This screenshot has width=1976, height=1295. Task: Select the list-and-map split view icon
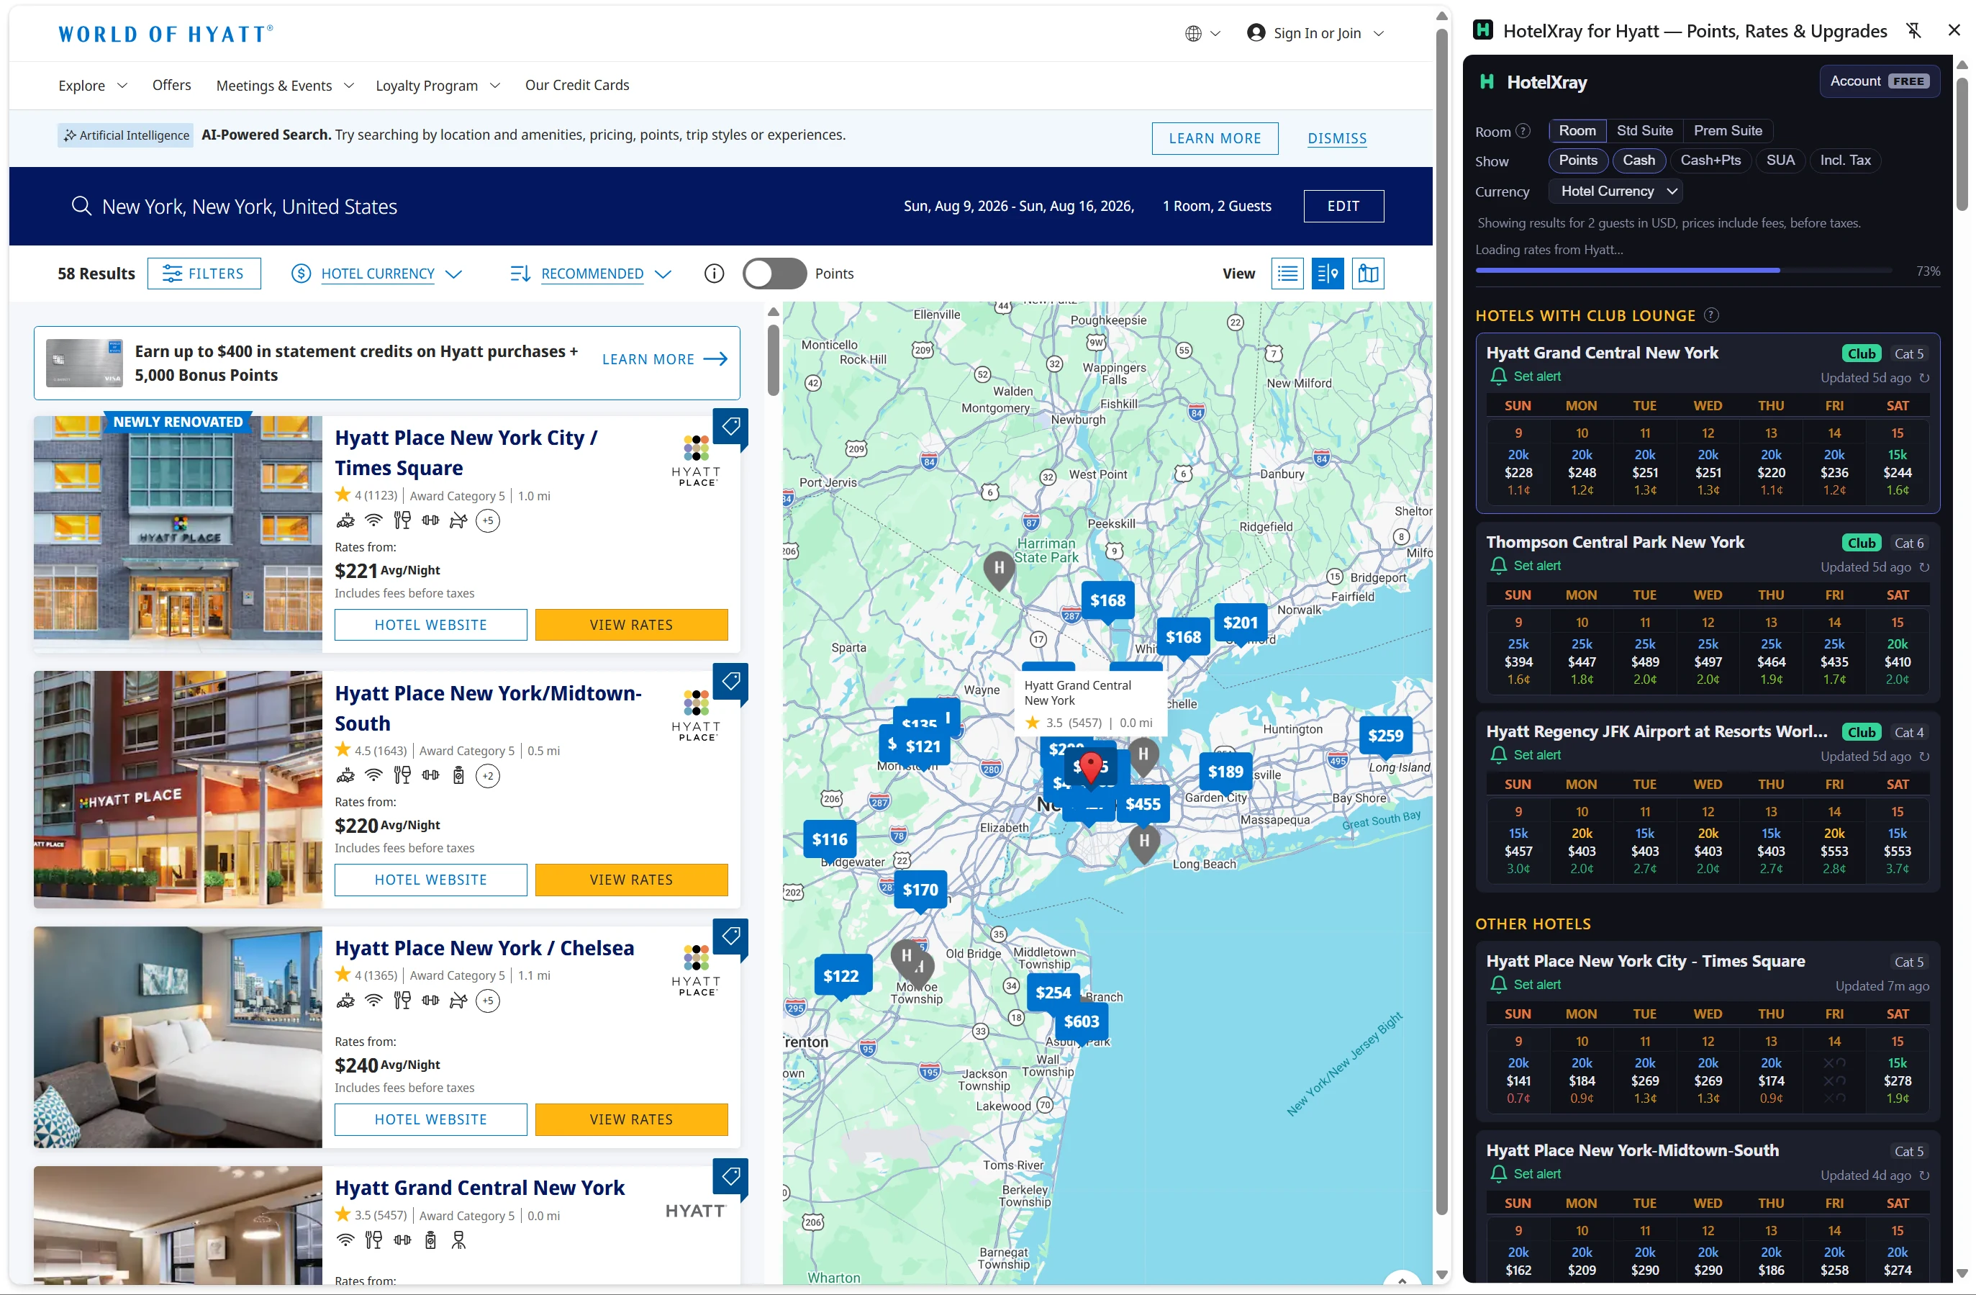coord(1328,274)
